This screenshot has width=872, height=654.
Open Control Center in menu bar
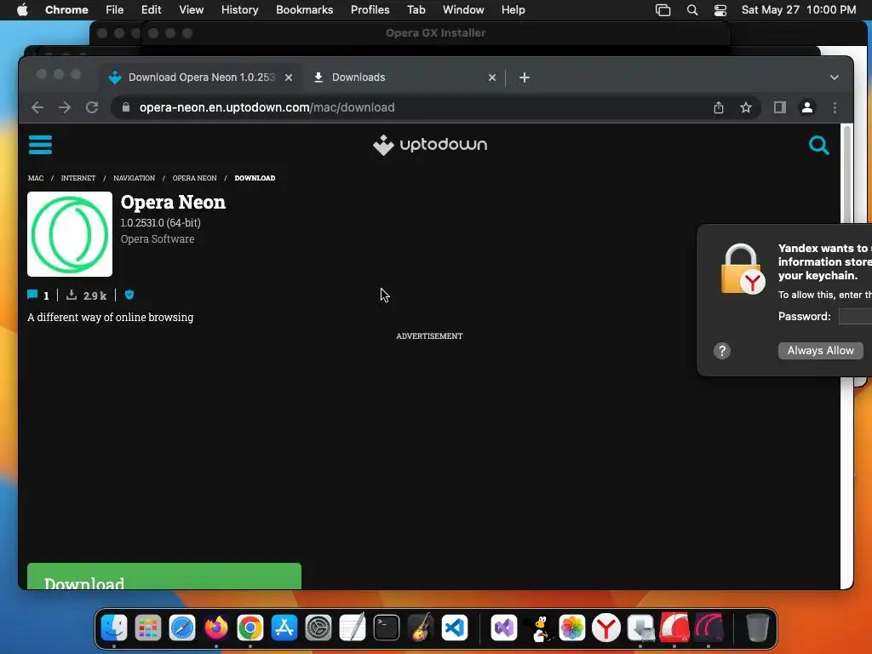[x=720, y=10]
